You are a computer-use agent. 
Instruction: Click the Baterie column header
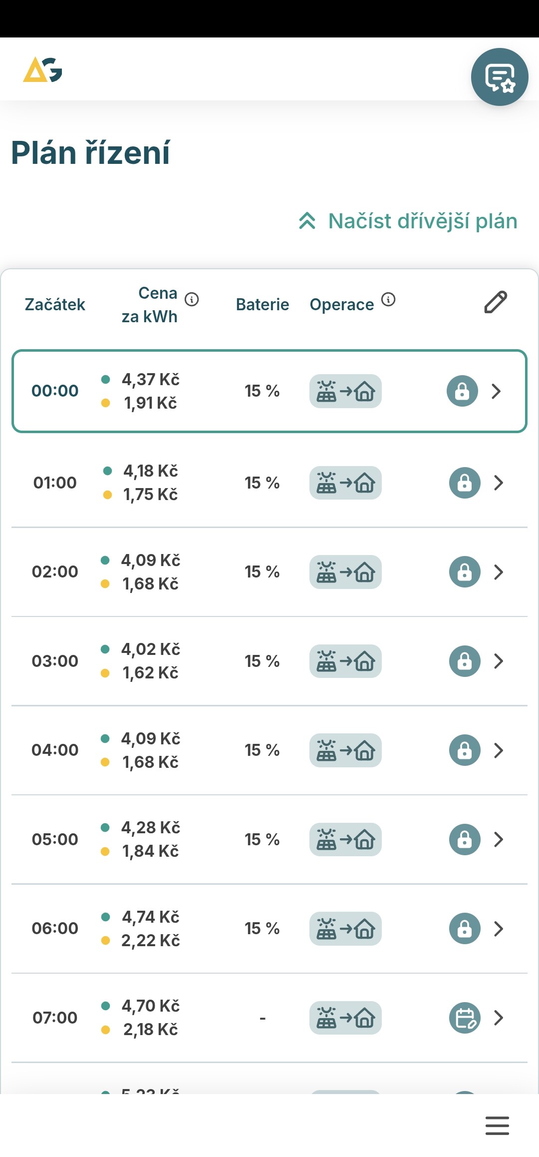coord(263,304)
